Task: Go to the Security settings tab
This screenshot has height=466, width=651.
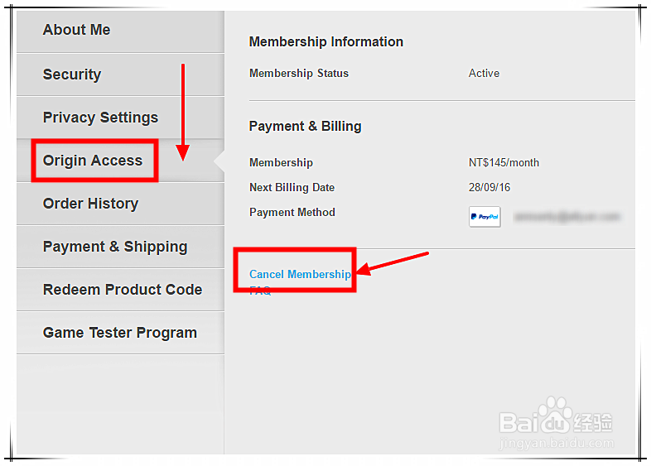Action: pyautogui.click(x=72, y=74)
